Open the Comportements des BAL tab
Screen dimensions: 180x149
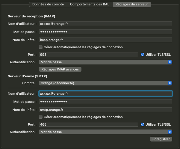90,4
